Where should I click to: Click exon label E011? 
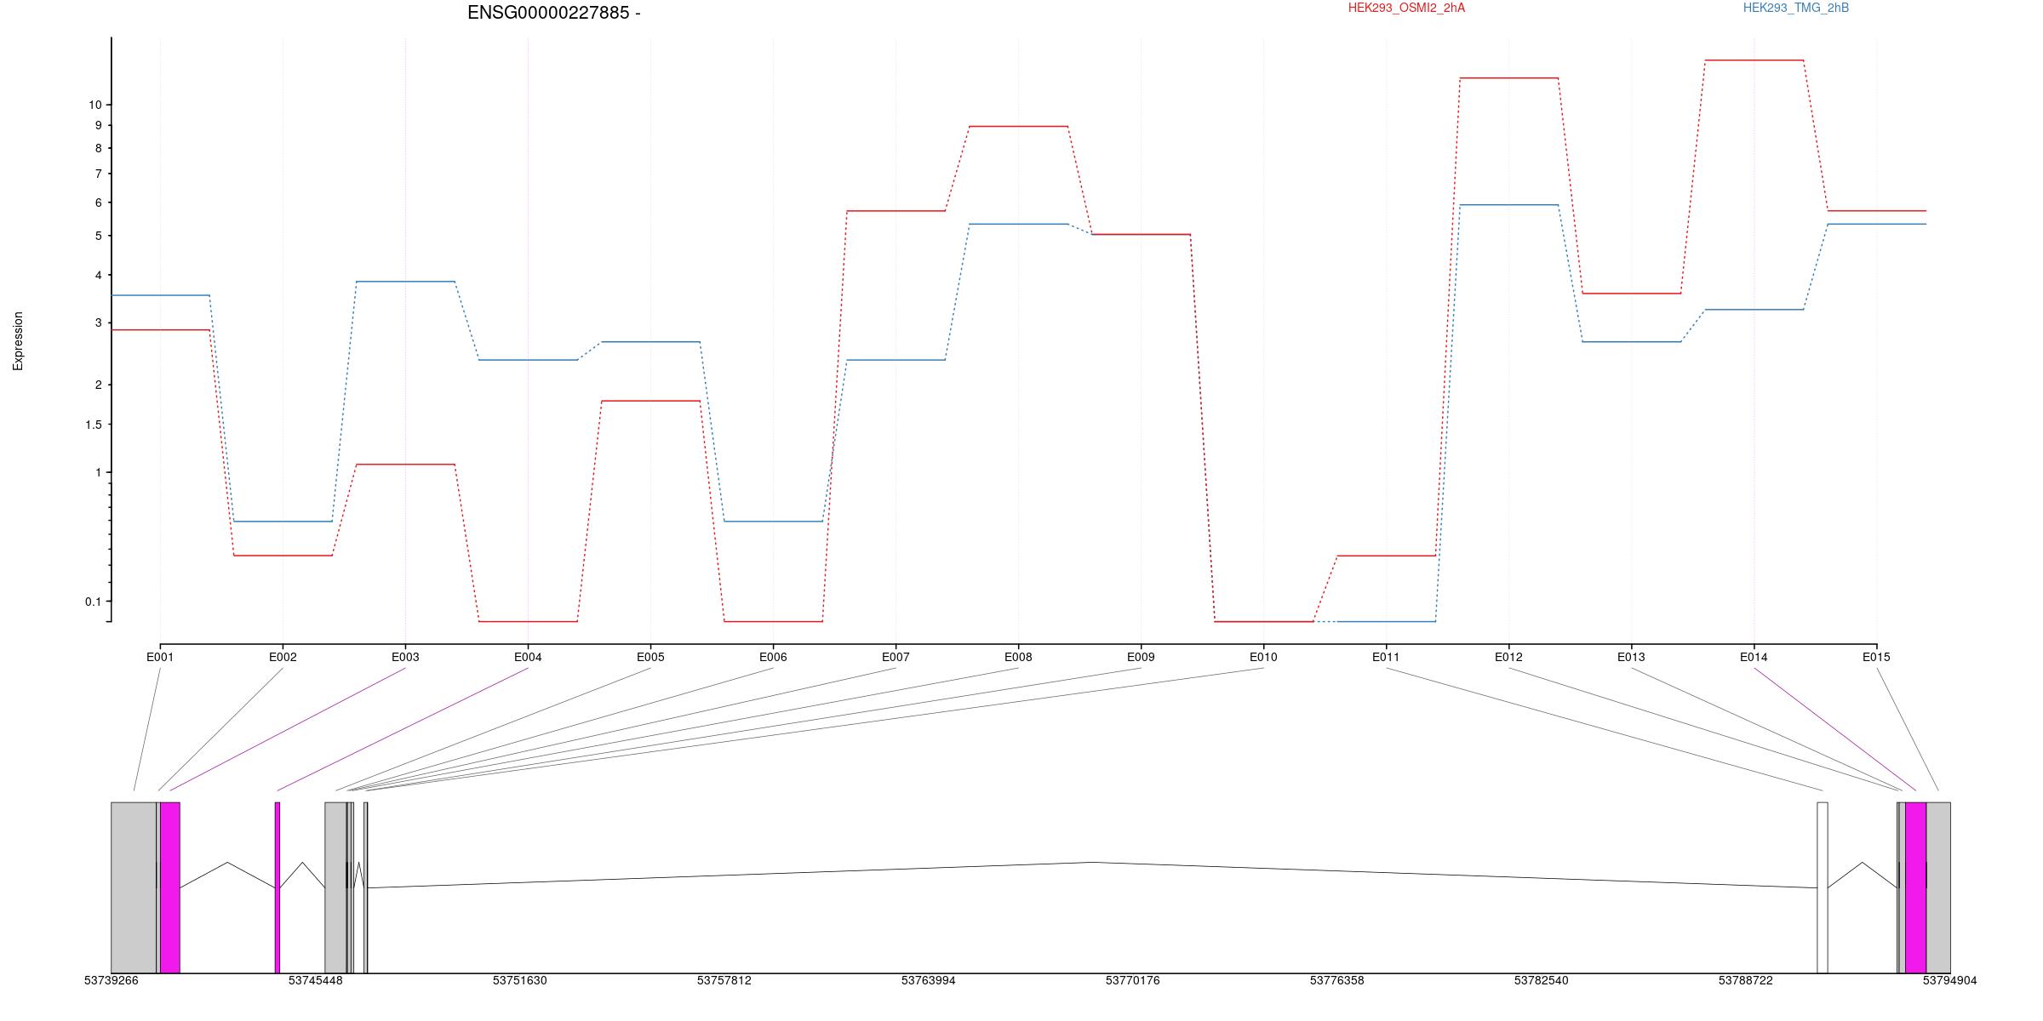(x=1386, y=657)
